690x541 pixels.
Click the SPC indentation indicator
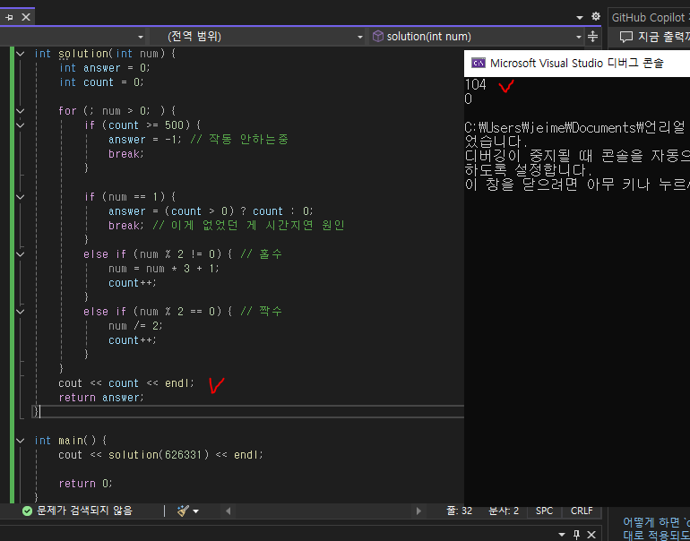tap(544, 511)
